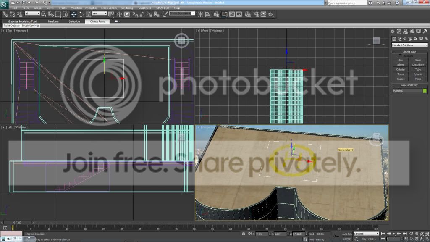This screenshot has height=242, width=430.
Task: Open the Standard Primitives category dropdown
Action: coord(409,45)
